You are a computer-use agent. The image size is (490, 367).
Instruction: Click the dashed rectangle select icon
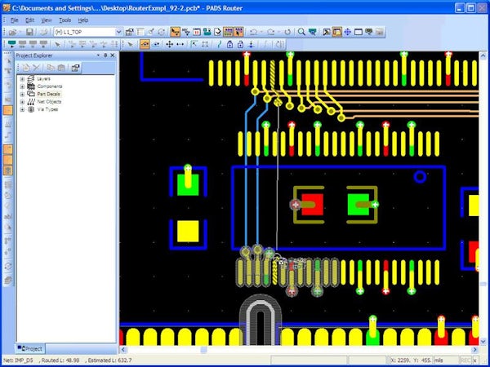[205, 44]
